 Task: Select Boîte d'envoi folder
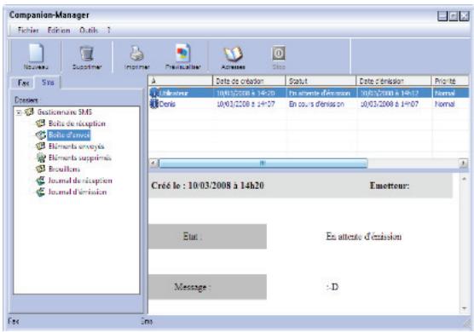pyautogui.click(x=69, y=135)
